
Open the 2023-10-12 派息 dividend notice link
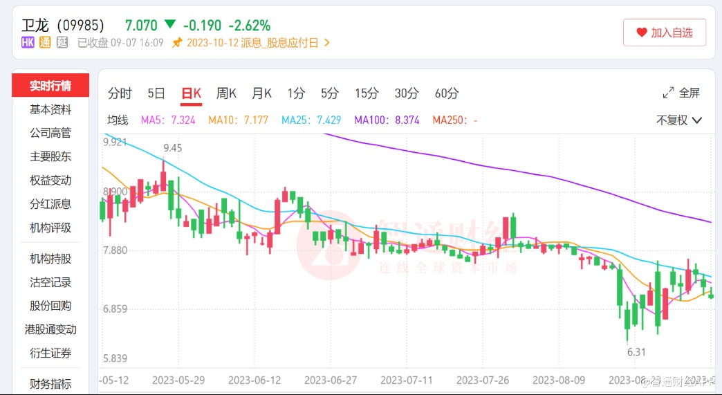pos(252,43)
